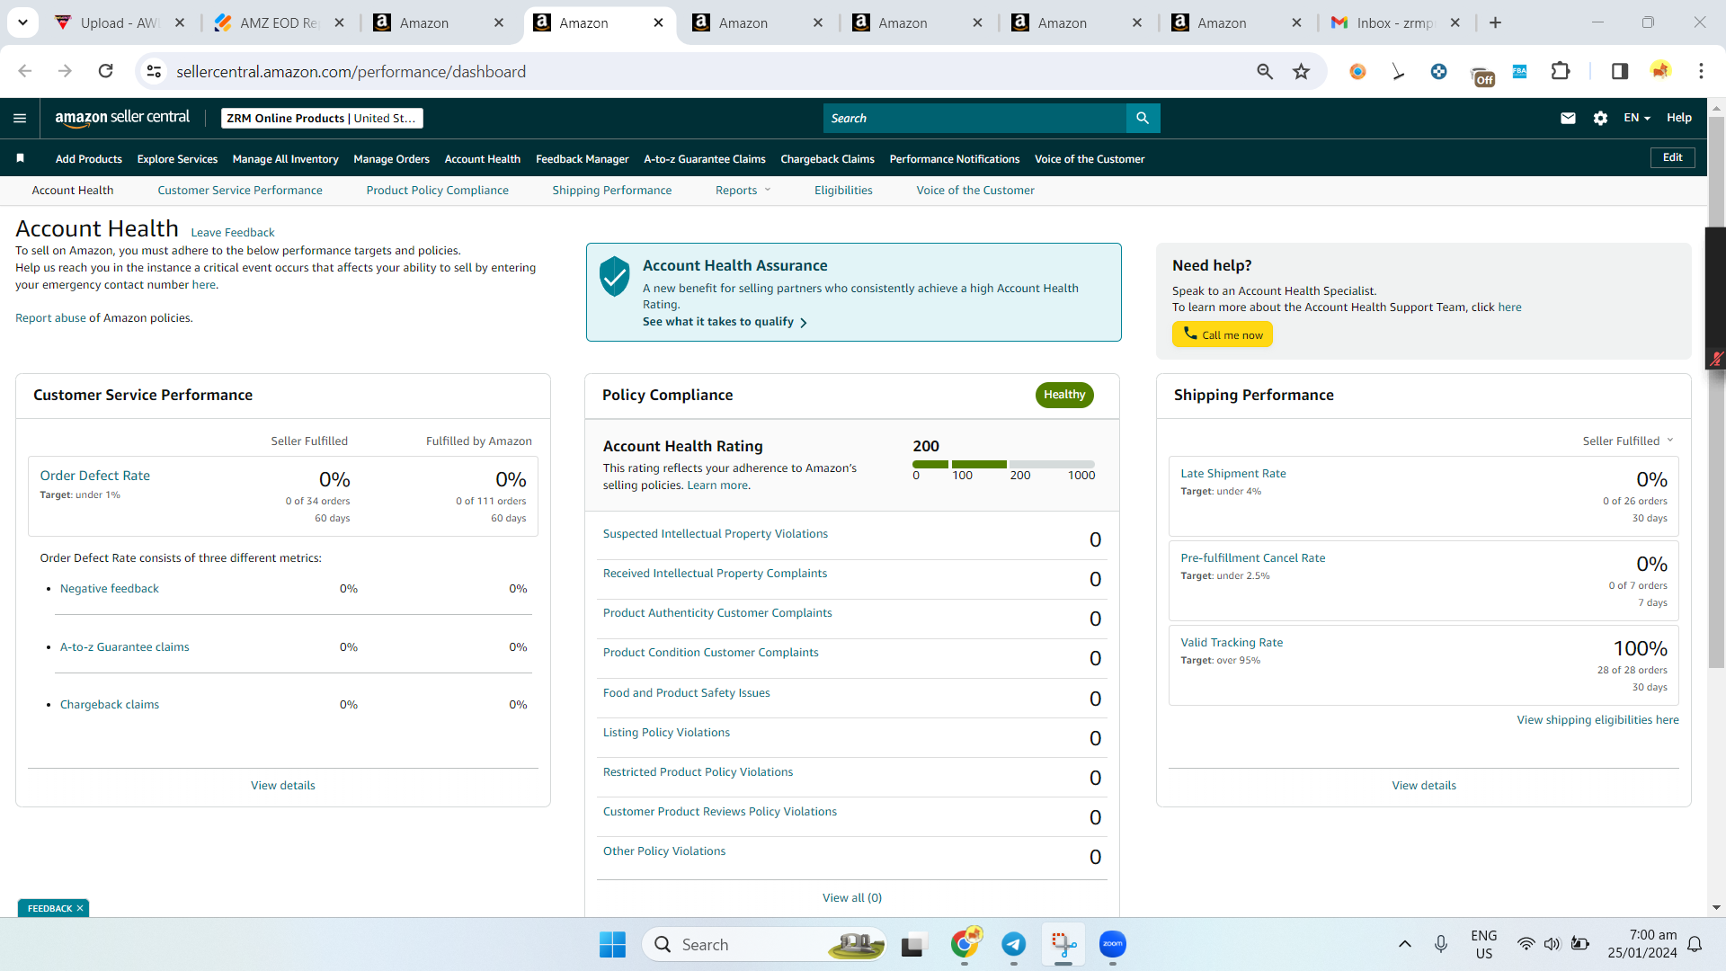Open the Zoom taskbar icon
The width and height of the screenshot is (1726, 971).
1112,944
